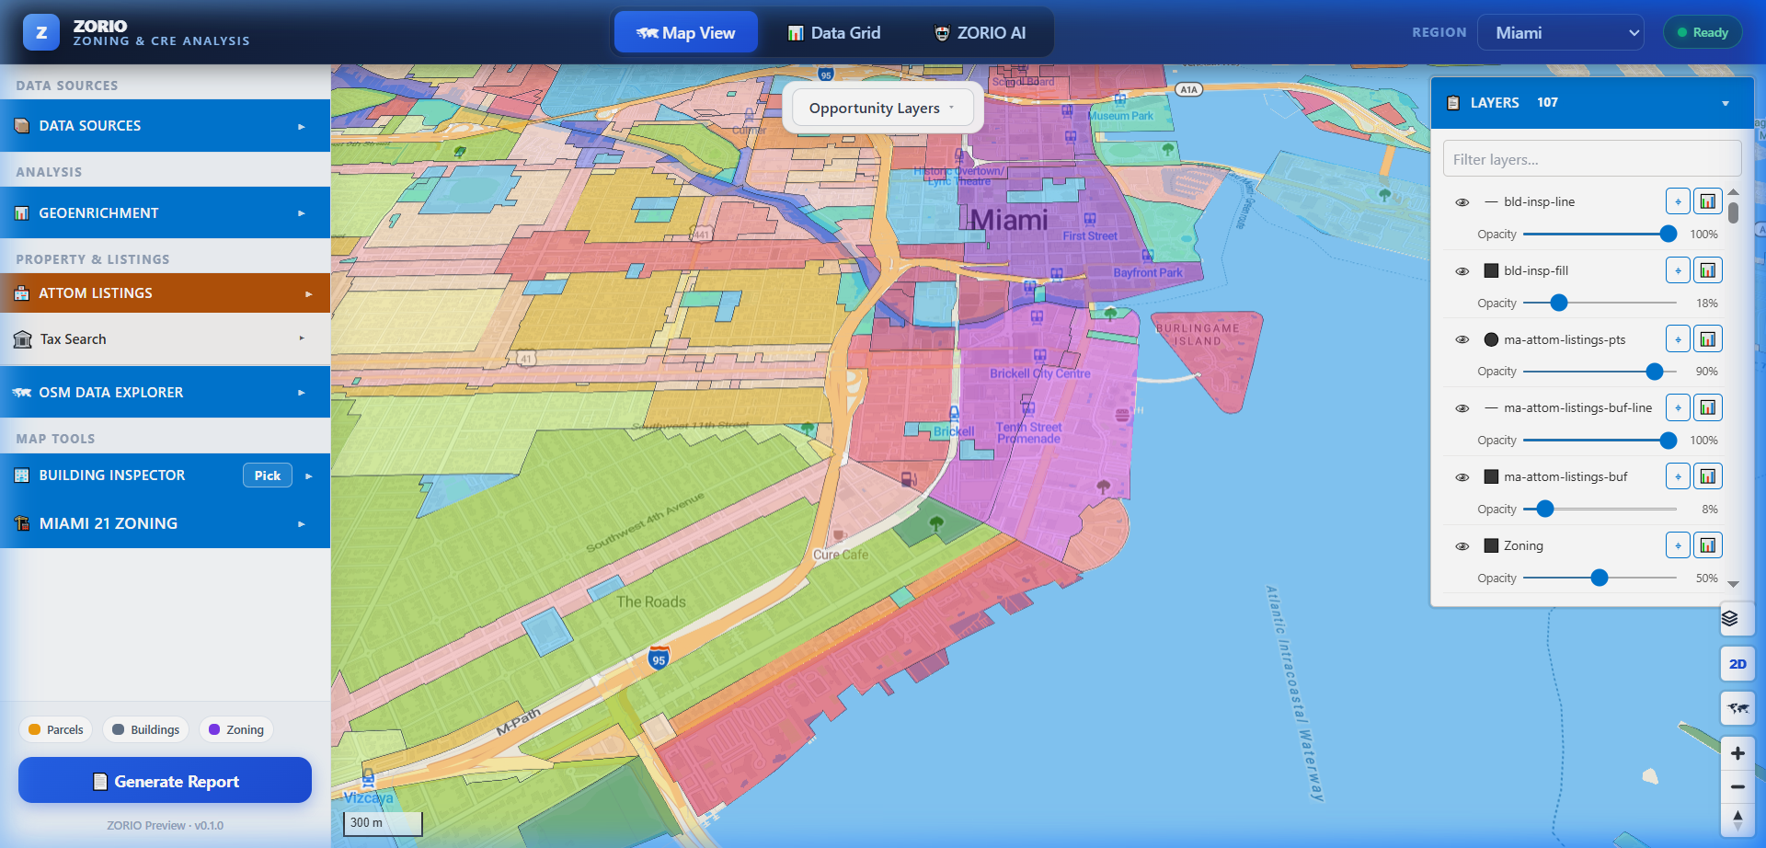Hide the bld-insp-line layer

[x=1462, y=202]
